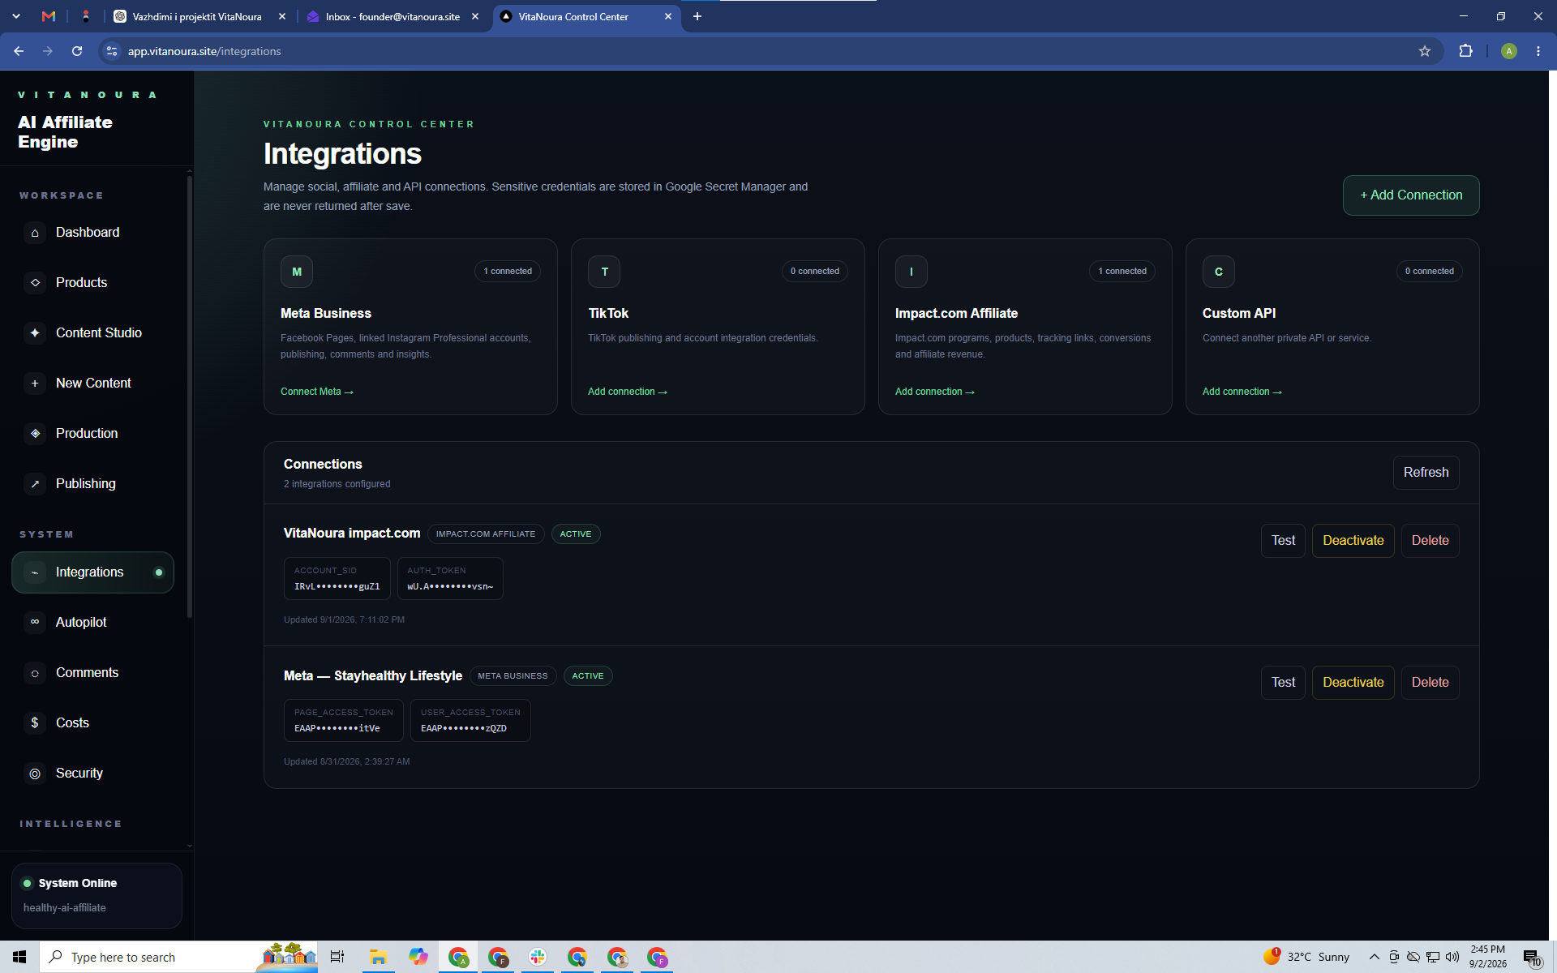Click the ACCOUNT_SID credential field
This screenshot has height=973, width=1557.
(337, 578)
